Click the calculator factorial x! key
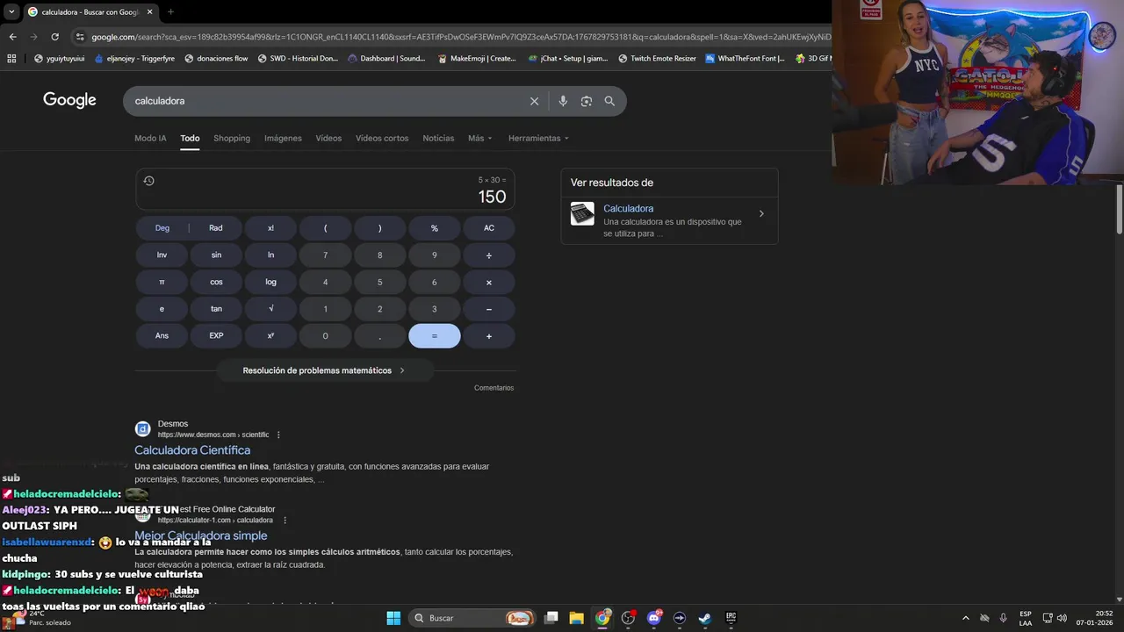The width and height of the screenshot is (1124, 632). (x=270, y=228)
